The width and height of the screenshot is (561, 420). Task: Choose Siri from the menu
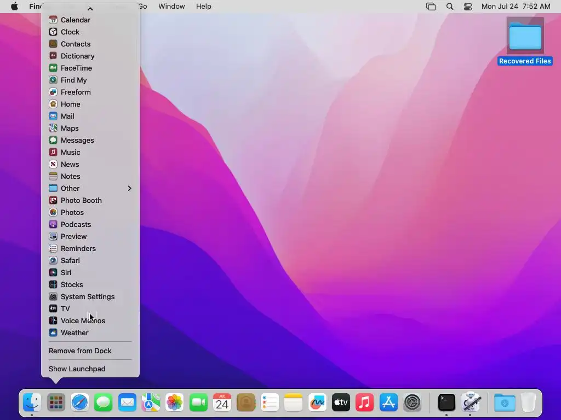pyautogui.click(x=90, y=272)
